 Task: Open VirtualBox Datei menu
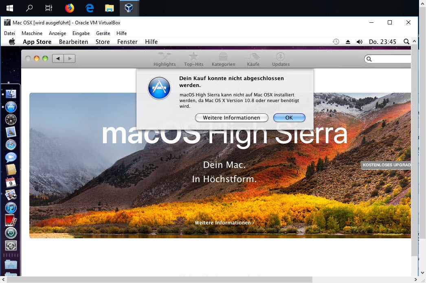pos(9,33)
